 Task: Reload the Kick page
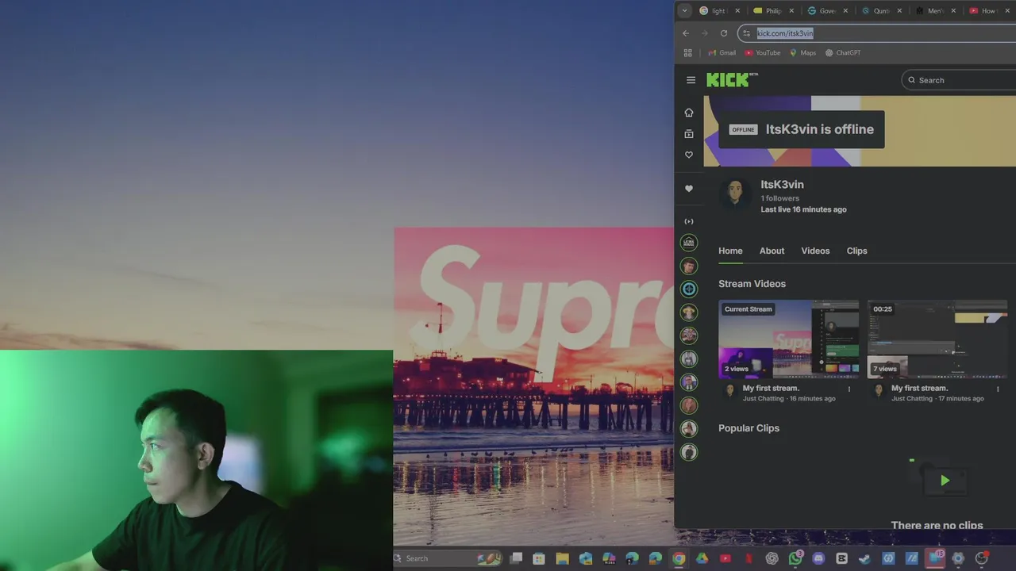724,33
